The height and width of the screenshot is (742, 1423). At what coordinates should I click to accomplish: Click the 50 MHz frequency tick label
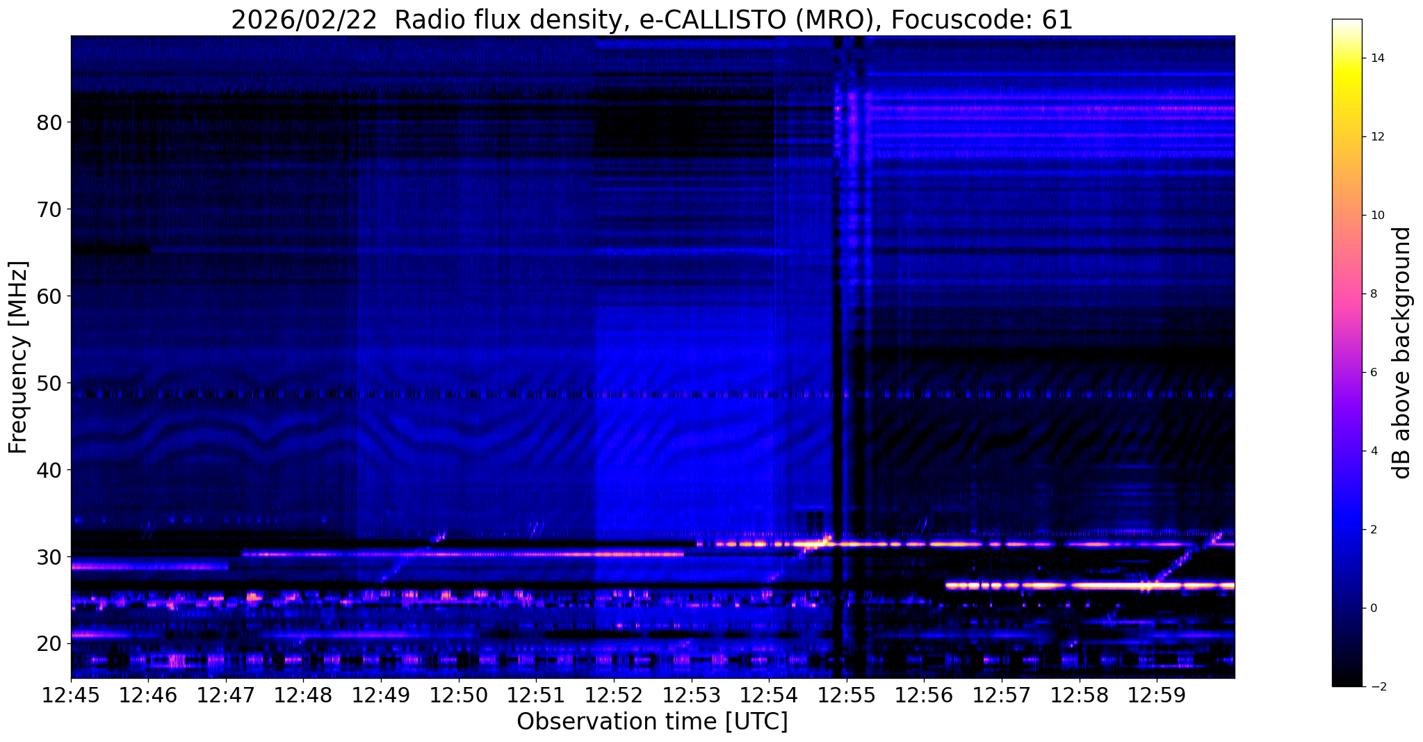tap(49, 383)
